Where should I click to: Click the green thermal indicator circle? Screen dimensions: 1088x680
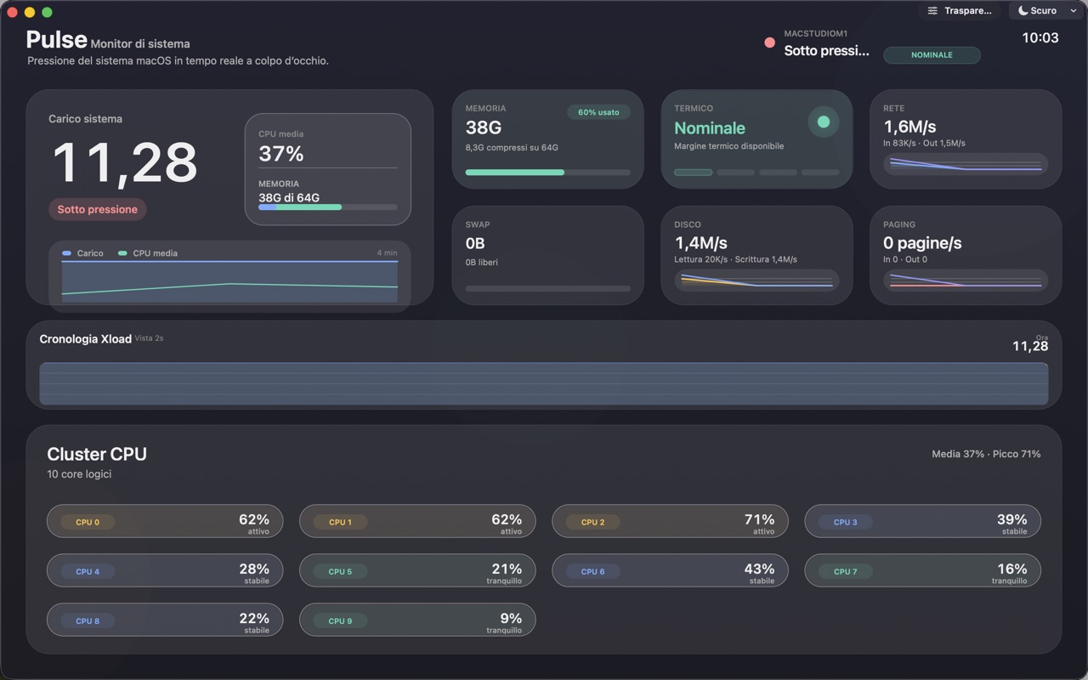coord(823,122)
